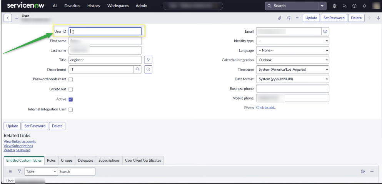Open notifications bell icon

click(364, 6)
